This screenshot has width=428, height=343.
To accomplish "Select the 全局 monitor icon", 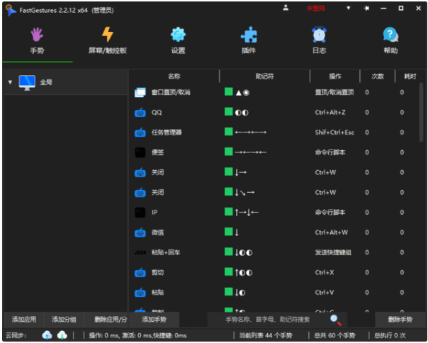I will click(x=27, y=82).
